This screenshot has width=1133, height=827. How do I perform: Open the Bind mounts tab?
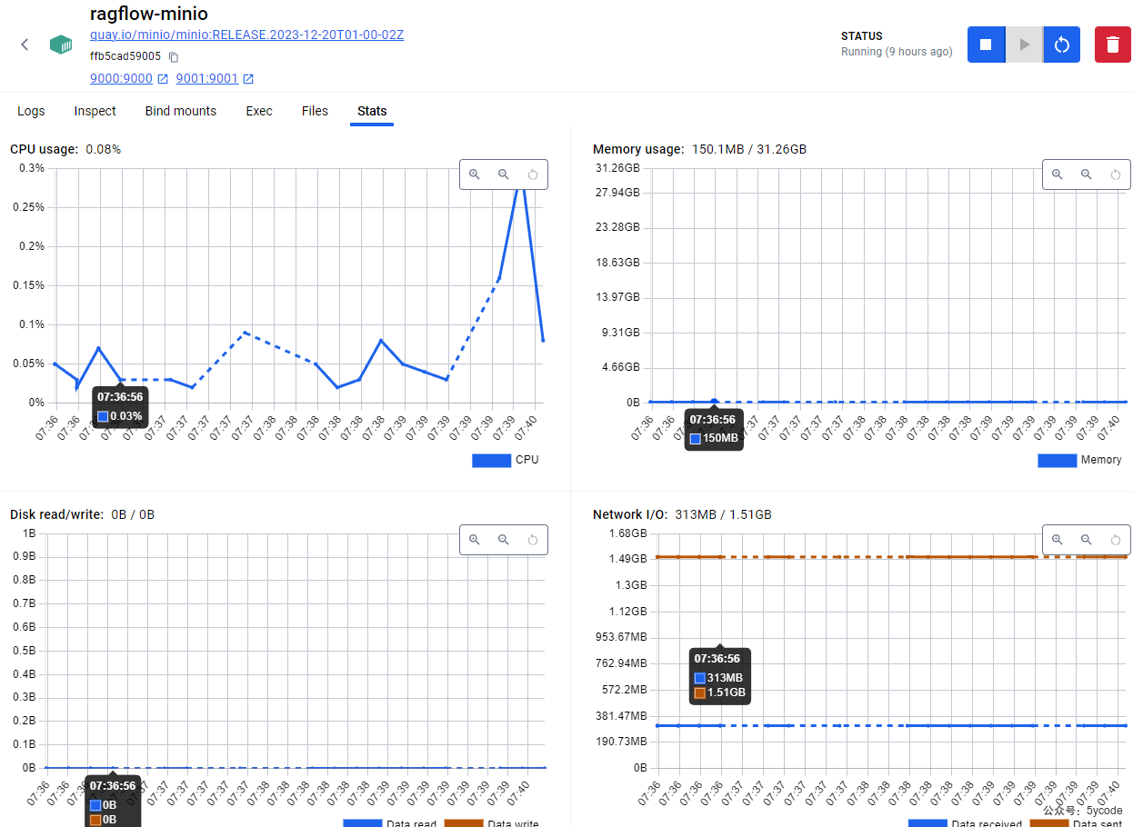point(181,111)
